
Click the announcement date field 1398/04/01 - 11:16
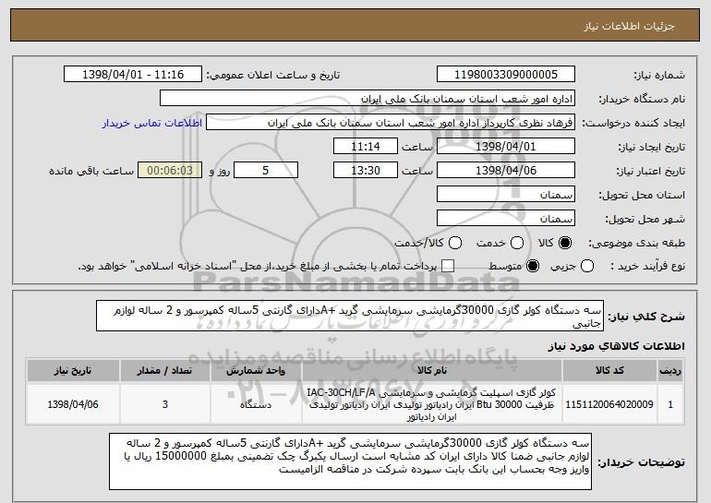tap(133, 75)
